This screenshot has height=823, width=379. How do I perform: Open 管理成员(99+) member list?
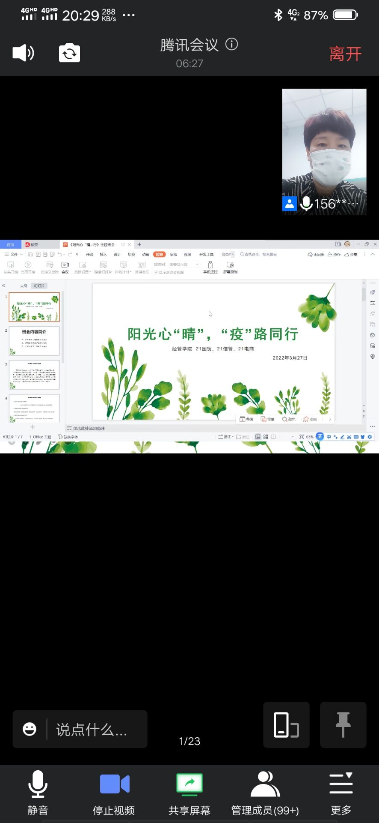[x=265, y=793]
